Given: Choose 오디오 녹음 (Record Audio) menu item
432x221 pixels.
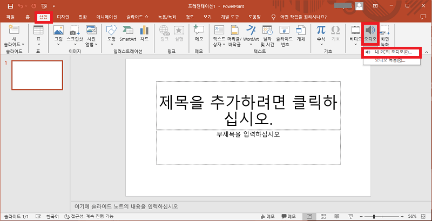Looking at the screenshot, I should click(392, 61).
